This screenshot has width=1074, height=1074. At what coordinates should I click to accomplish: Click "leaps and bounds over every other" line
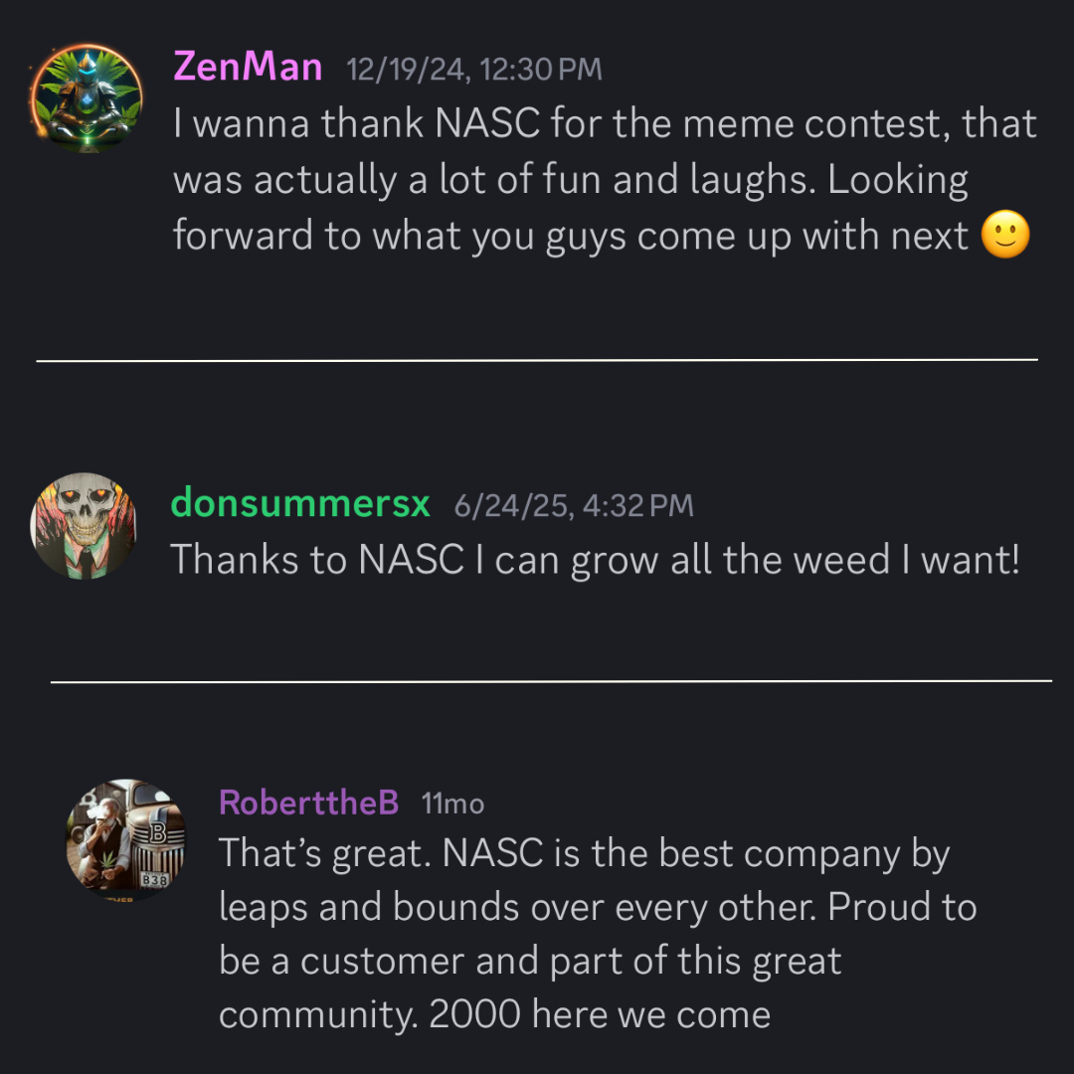point(598,908)
